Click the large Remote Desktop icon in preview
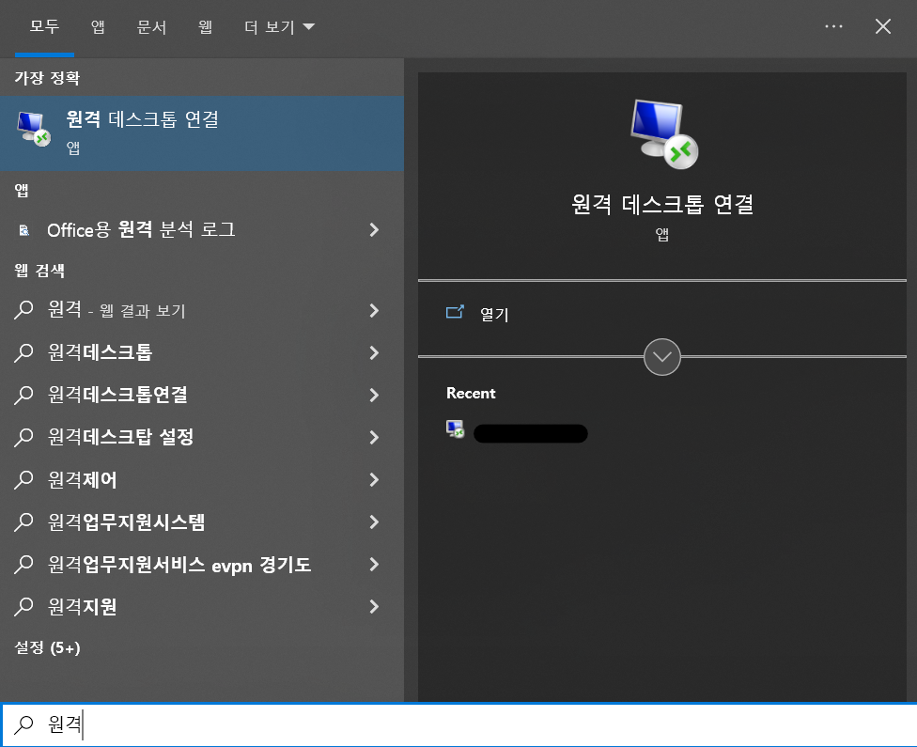 [663, 134]
